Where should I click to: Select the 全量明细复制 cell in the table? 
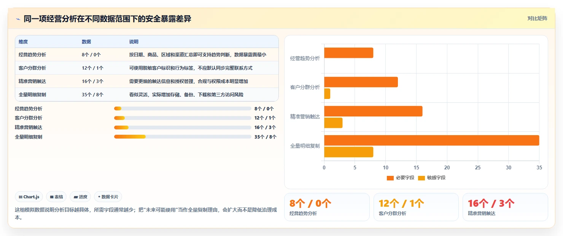coord(32,95)
